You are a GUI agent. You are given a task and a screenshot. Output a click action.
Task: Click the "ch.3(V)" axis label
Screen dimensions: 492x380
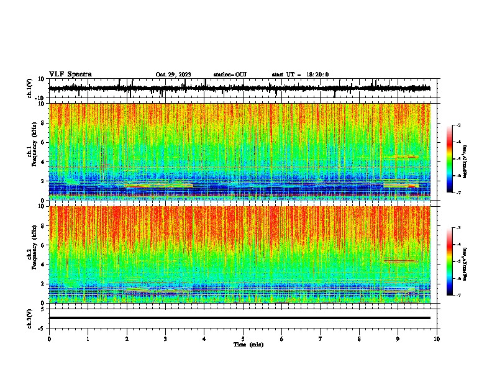pyautogui.click(x=30, y=319)
